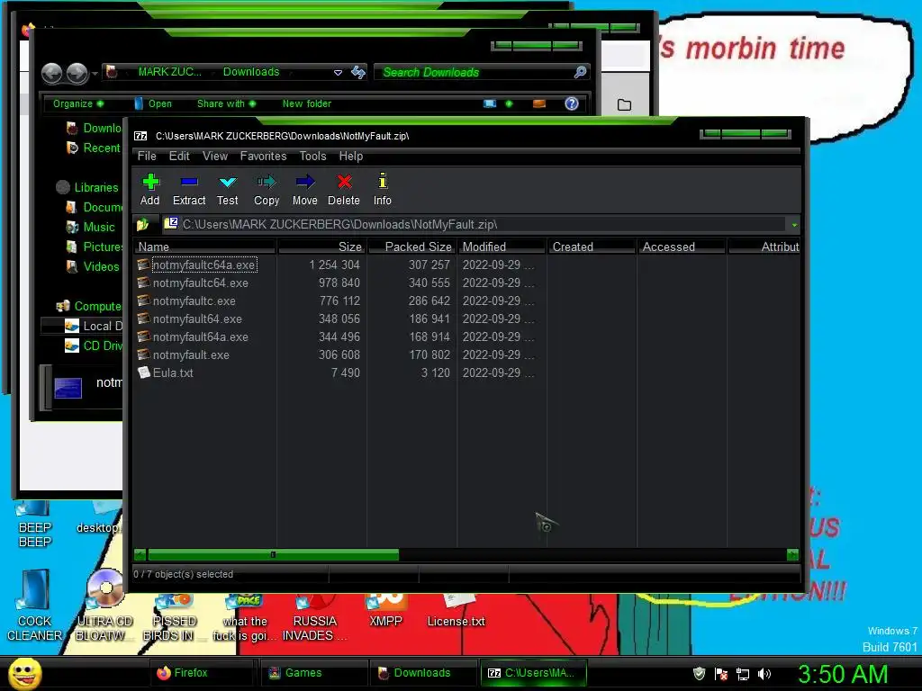Expand Explorer address bar history dropdown
The height and width of the screenshot is (691, 922).
[x=339, y=73]
